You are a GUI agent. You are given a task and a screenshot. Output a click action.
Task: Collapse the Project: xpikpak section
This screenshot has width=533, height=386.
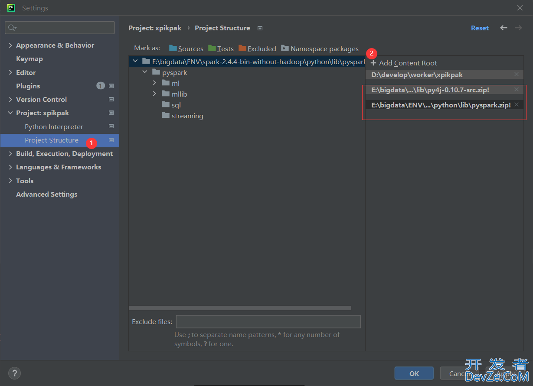[x=10, y=113]
